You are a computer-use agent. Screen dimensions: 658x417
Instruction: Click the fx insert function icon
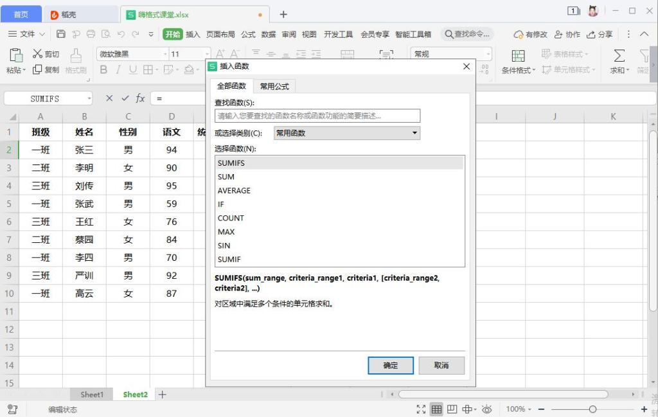140,98
